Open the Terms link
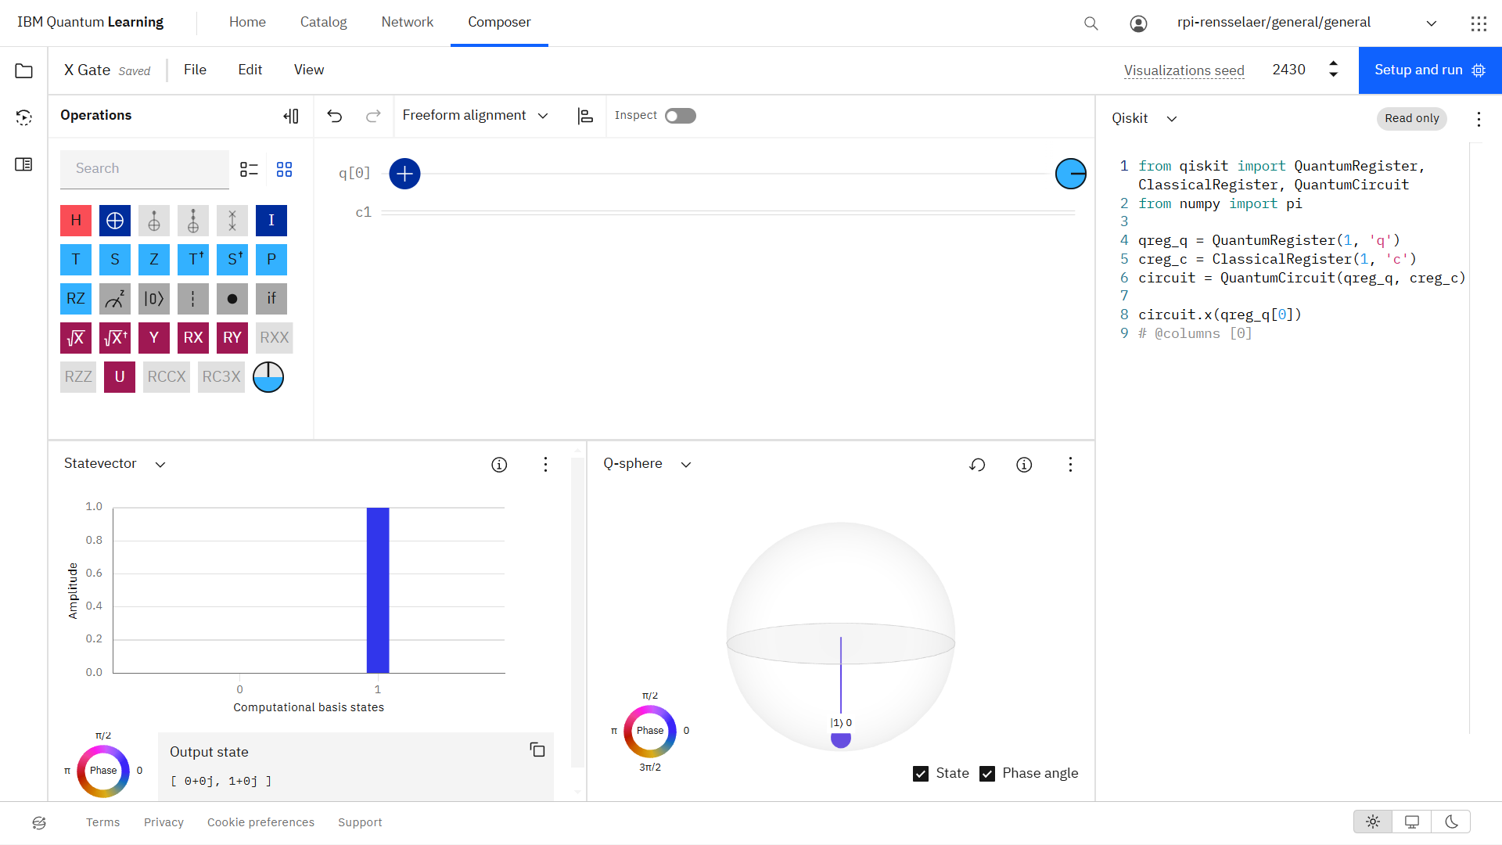1502x845 pixels. [102, 822]
